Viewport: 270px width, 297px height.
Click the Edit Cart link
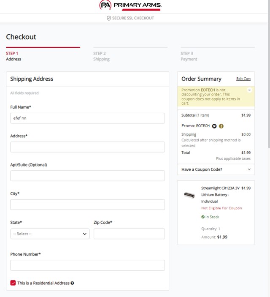click(x=243, y=79)
